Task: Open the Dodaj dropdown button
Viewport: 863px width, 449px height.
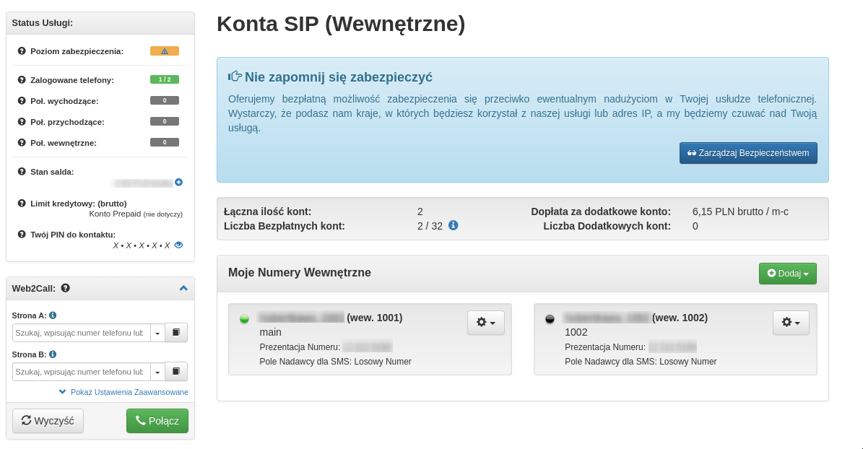Action: [x=787, y=274]
